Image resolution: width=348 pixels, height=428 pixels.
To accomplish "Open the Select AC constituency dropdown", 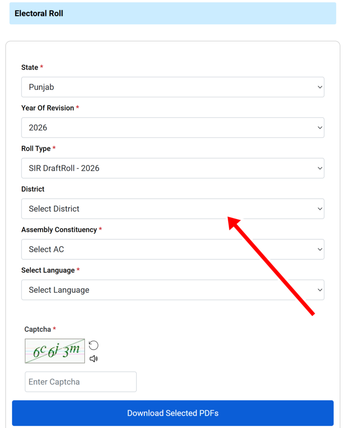I will click(173, 249).
